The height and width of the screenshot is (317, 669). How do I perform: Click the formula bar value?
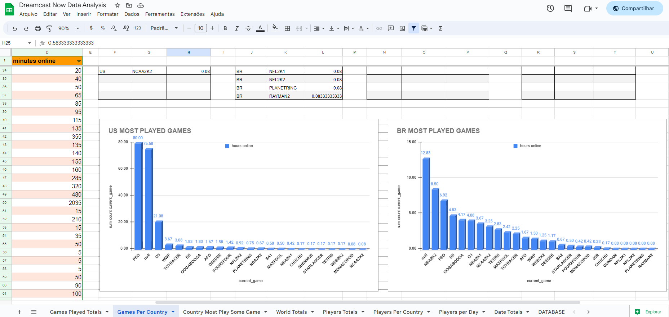71,43
